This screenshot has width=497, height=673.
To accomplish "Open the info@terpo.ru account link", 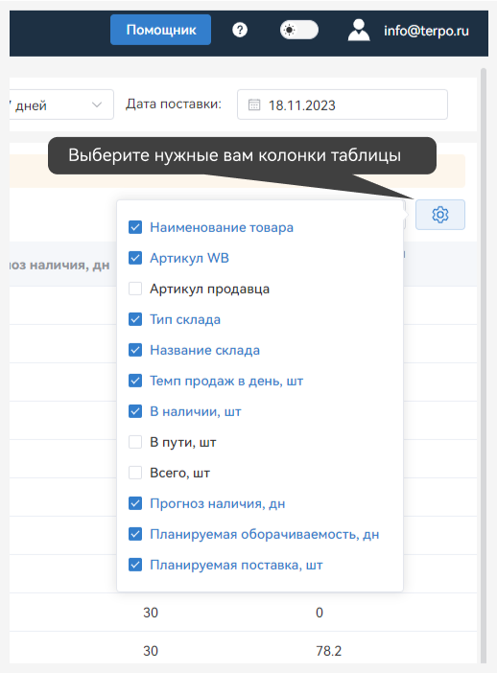I will tap(426, 31).
